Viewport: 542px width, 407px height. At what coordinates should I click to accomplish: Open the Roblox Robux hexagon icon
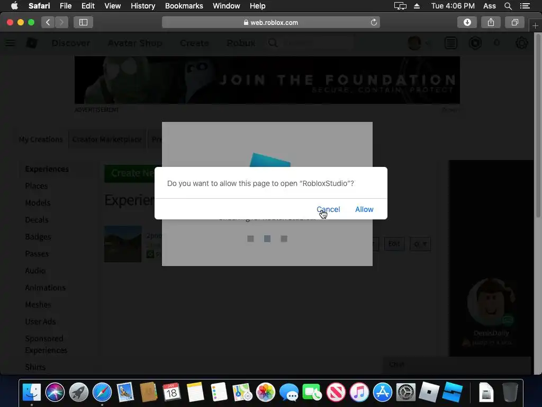pos(475,43)
